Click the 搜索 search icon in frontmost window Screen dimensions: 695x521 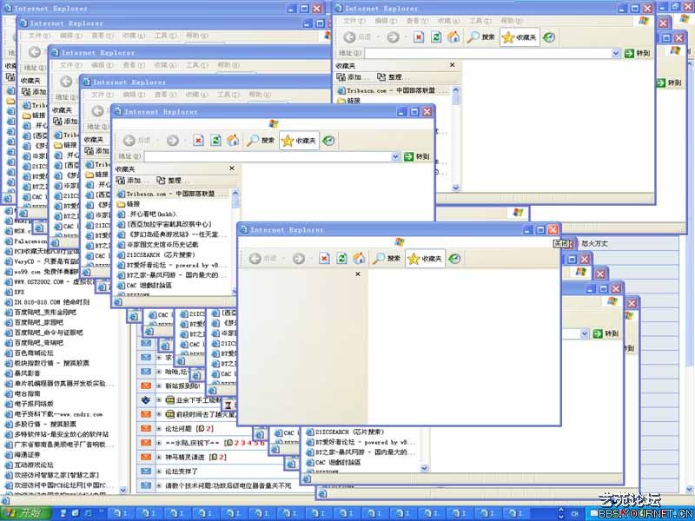387,258
